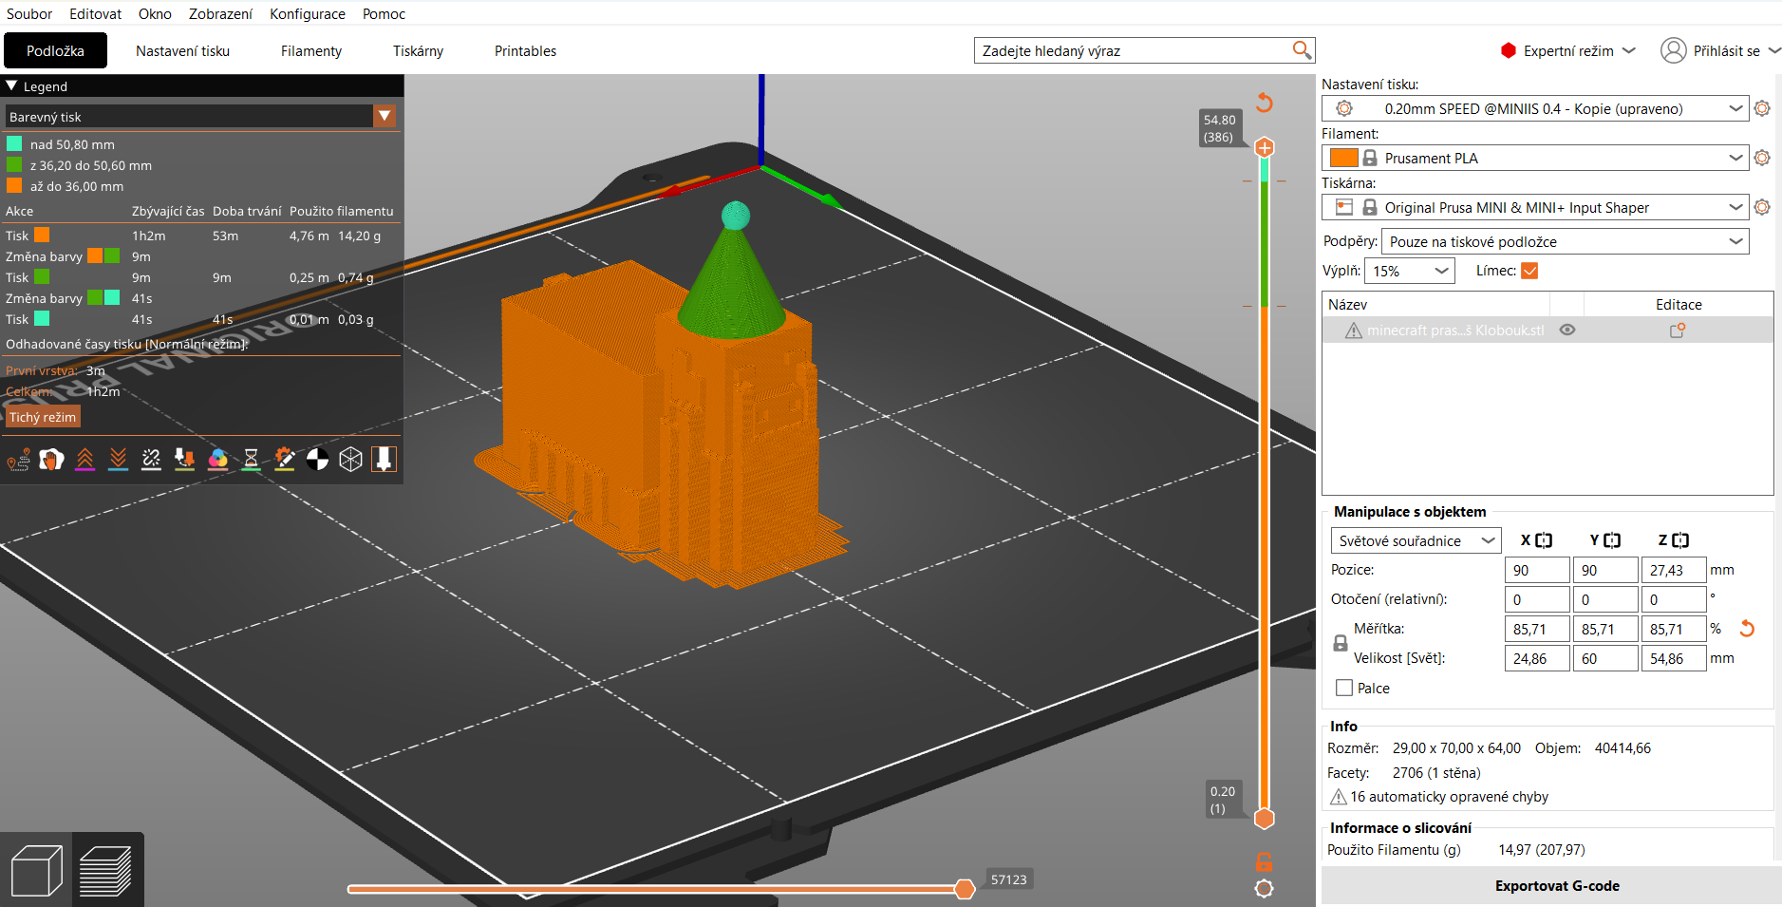Open the Konfigurace menu
Viewport: 1782px width, 907px height.
(308, 13)
